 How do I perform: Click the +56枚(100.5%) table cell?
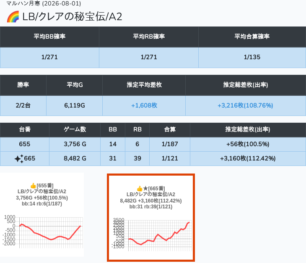click(248, 144)
